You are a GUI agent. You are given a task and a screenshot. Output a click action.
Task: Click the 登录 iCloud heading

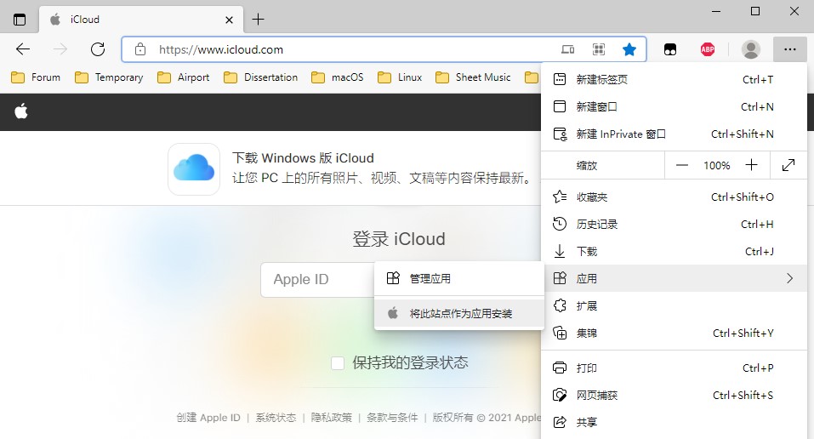point(399,239)
